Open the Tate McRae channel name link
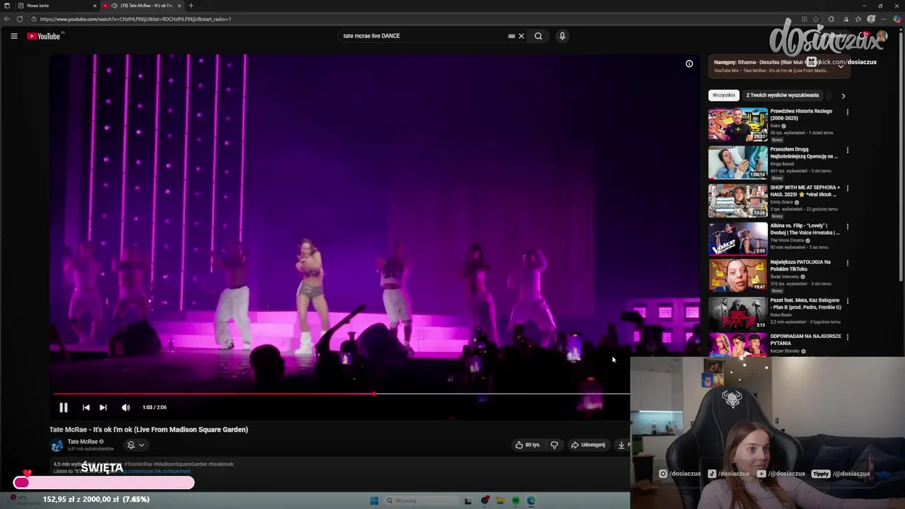Image resolution: width=905 pixels, height=509 pixels. pyautogui.click(x=83, y=442)
